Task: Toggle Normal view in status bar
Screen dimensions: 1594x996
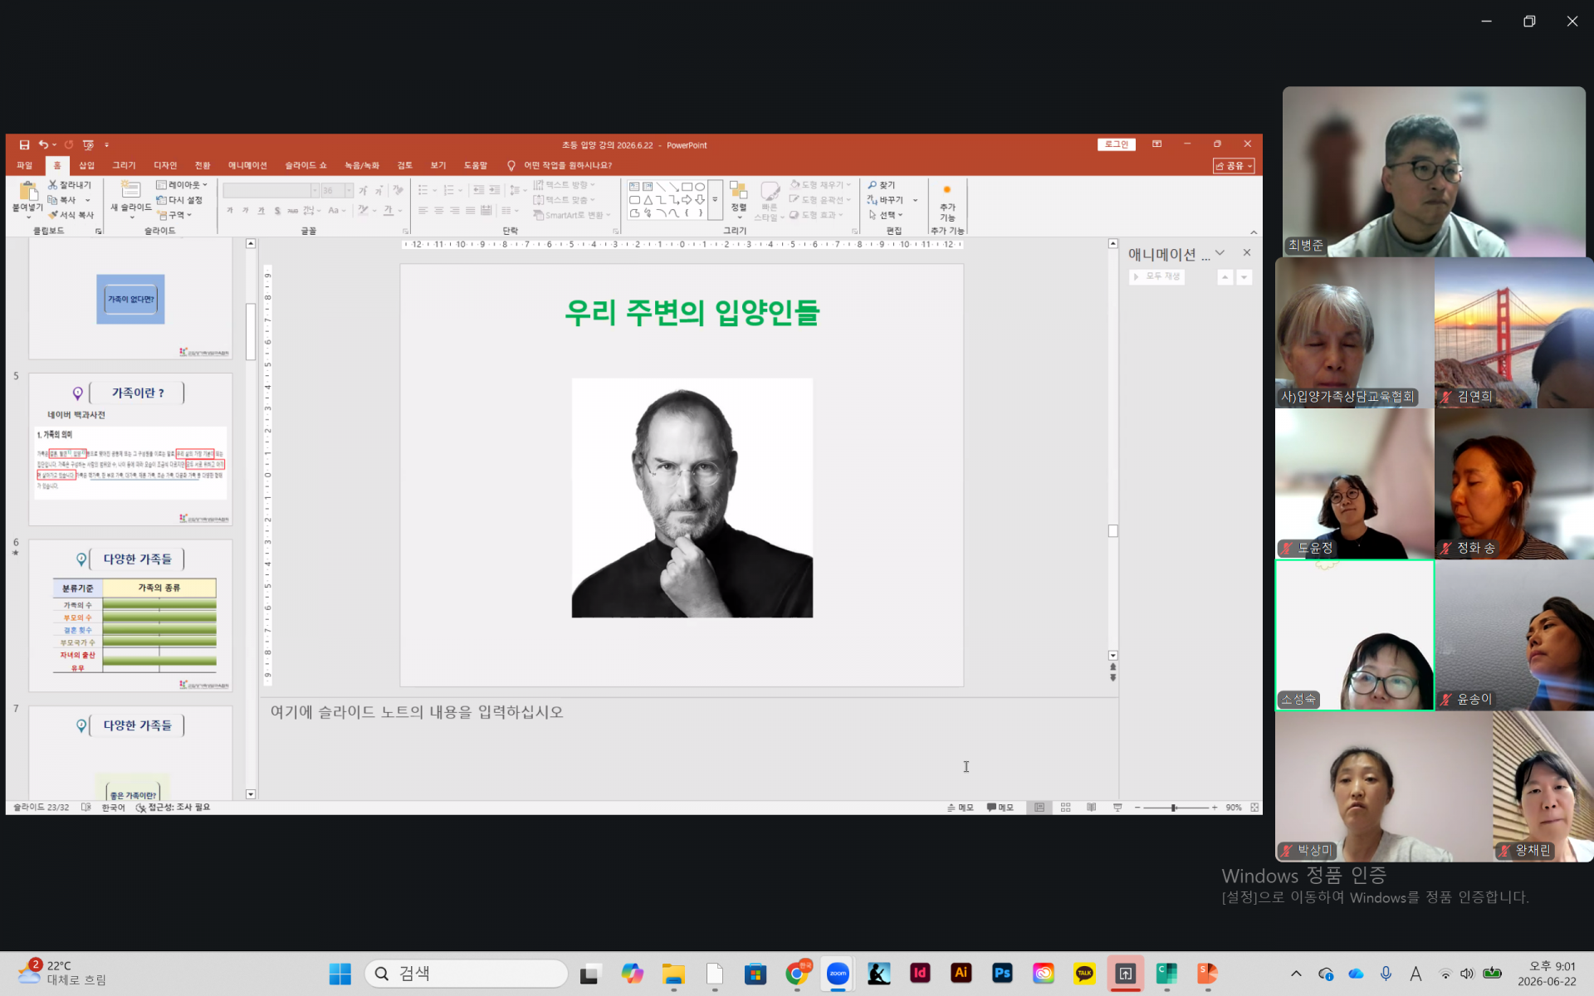Action: [1039, 808]
